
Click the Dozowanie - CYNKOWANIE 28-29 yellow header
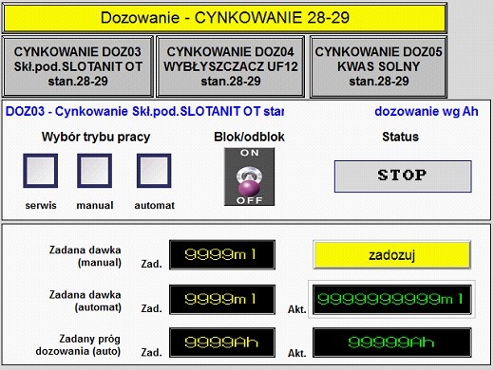(224, 18)
